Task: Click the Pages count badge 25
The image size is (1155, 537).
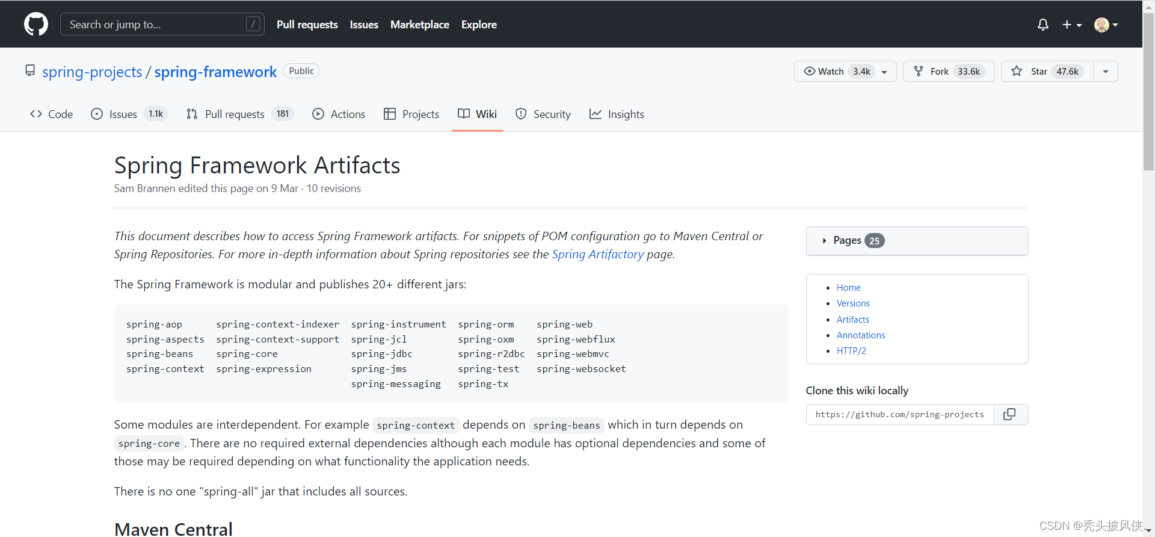Action: tap(874, 241)
